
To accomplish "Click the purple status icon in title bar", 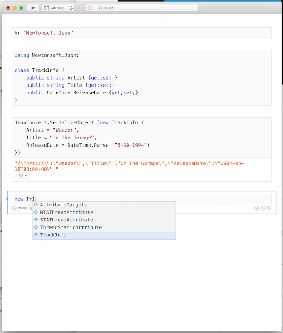I will click(90, 8).
